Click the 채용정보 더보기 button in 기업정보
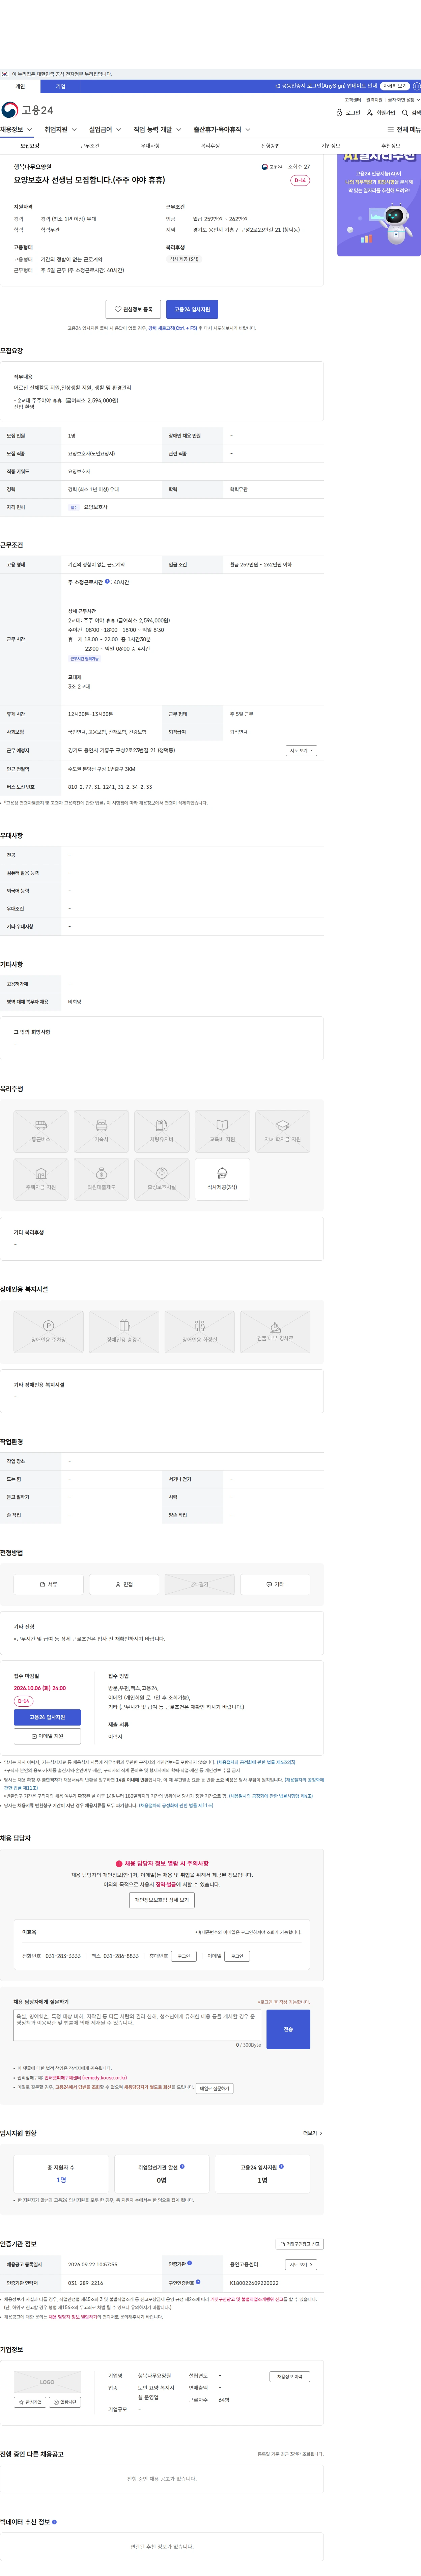 (x=290, y=2376)
